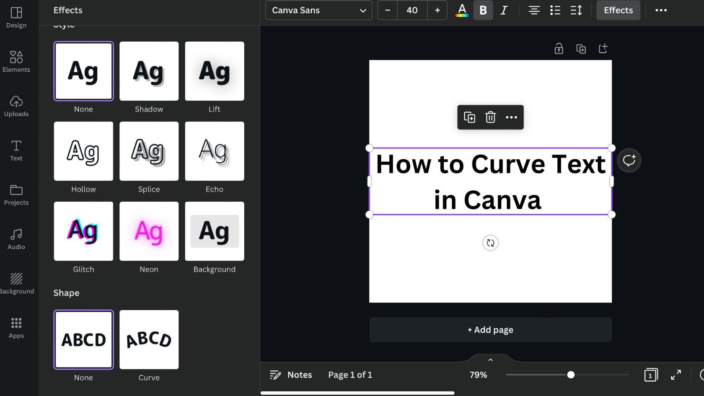Increase font size with plus button
The width and height of the screenshot is (704, 396).
[437, 10]
